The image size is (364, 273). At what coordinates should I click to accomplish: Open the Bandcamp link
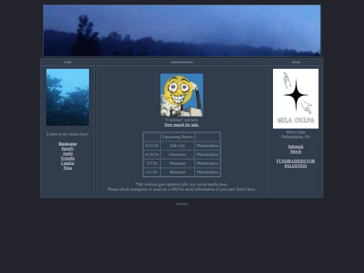67,144
